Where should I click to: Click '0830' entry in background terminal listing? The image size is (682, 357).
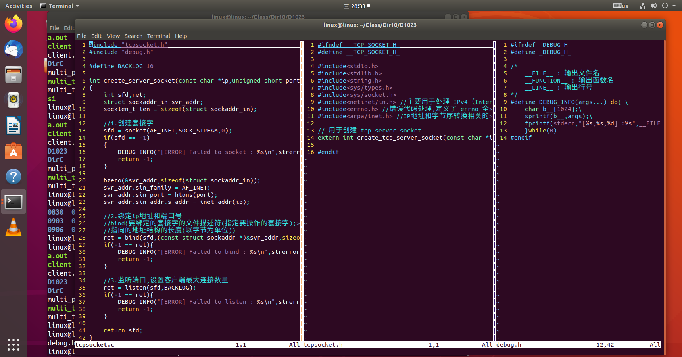click(56, 212)
